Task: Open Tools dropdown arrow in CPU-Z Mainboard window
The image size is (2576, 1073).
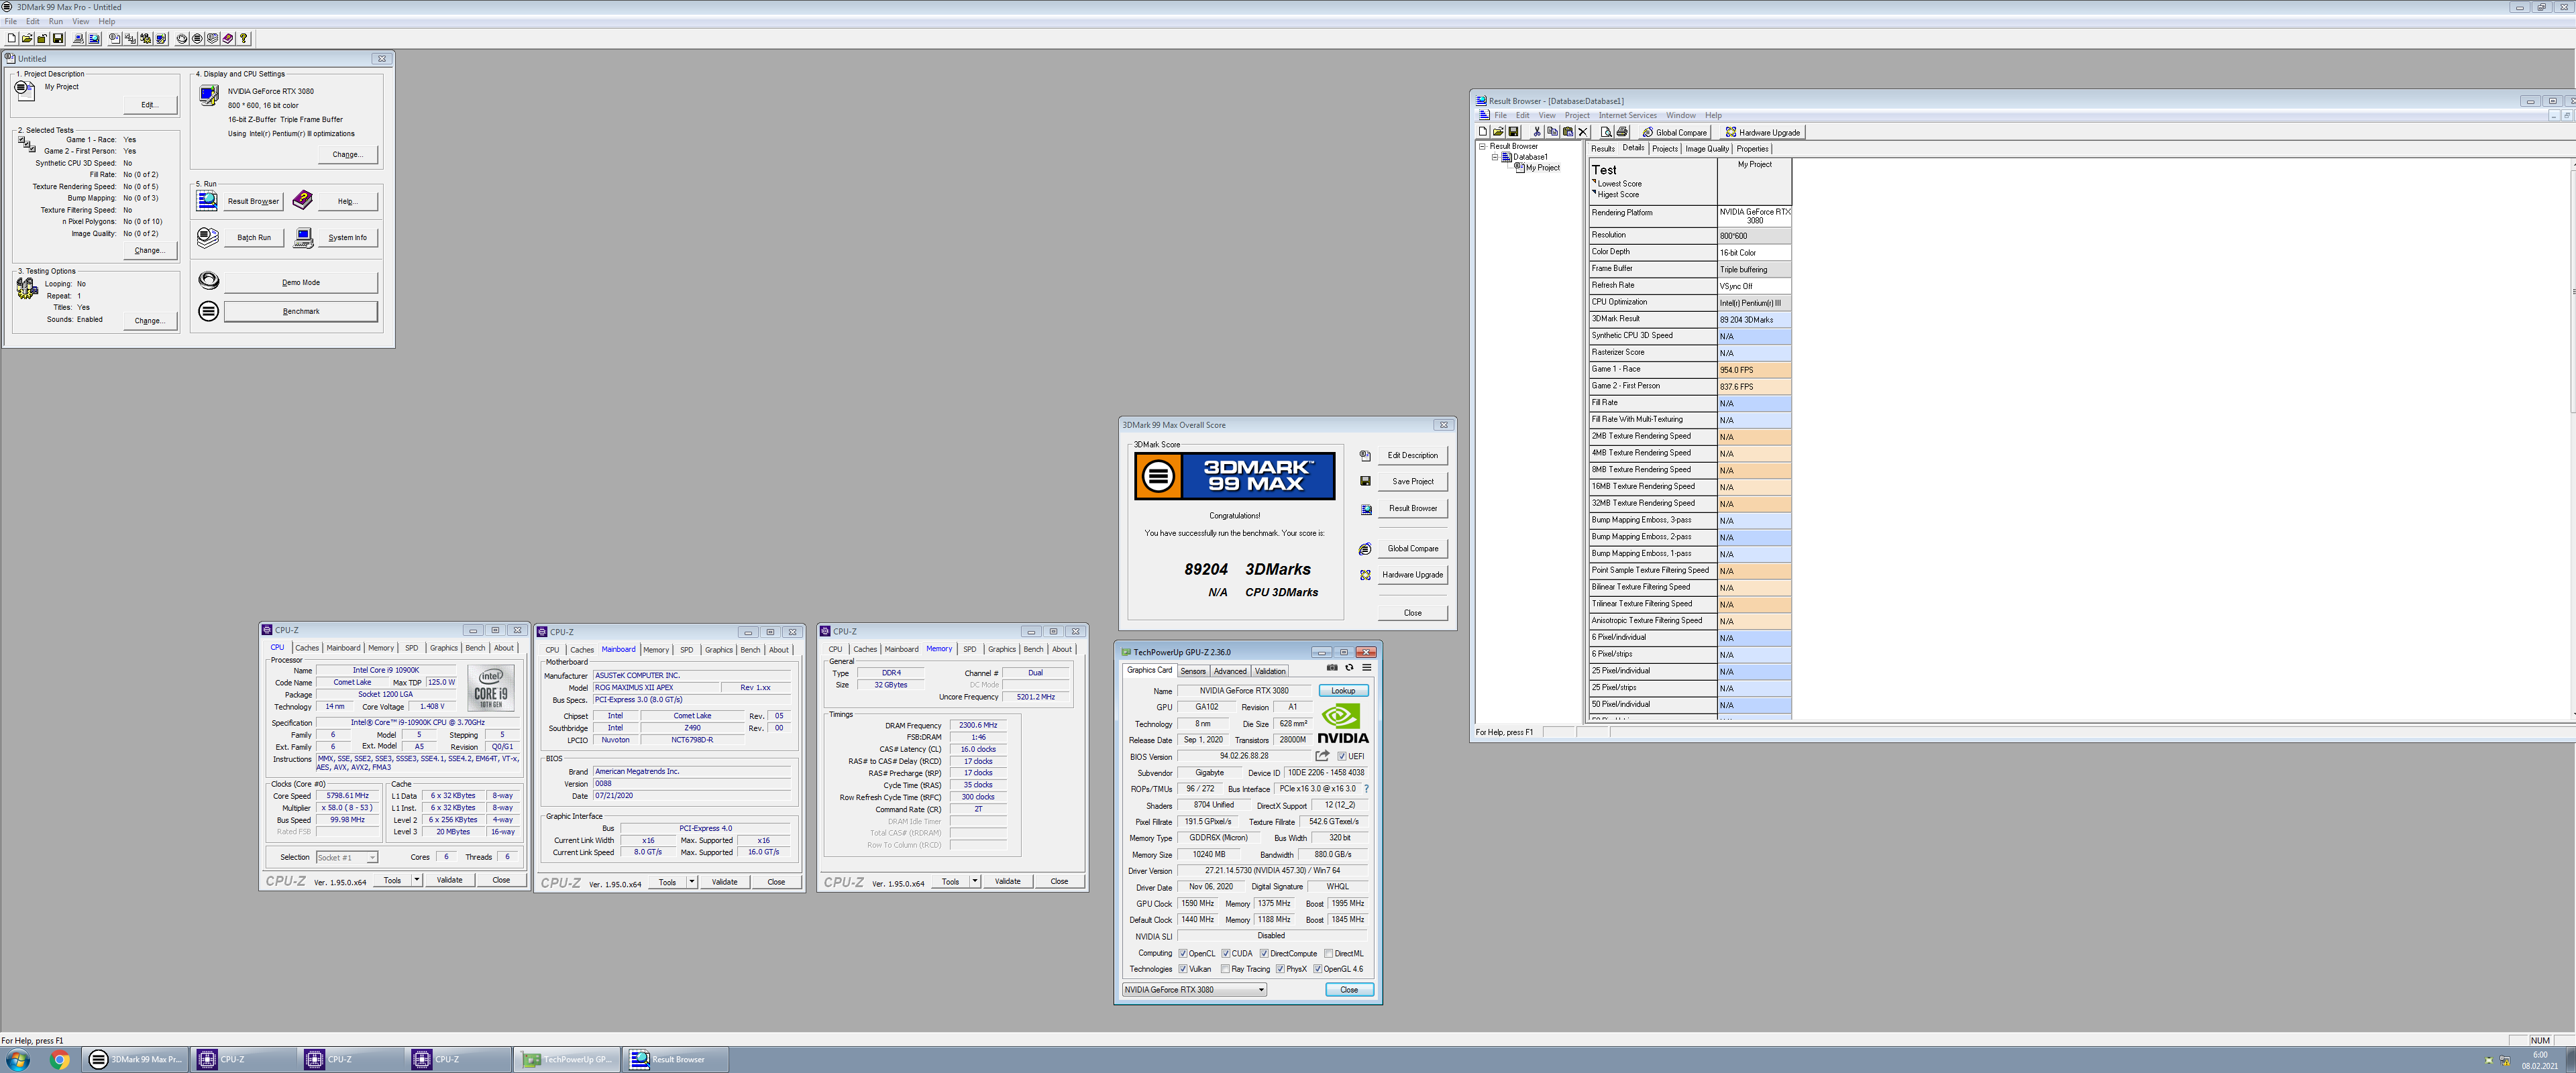Action: 691,882
